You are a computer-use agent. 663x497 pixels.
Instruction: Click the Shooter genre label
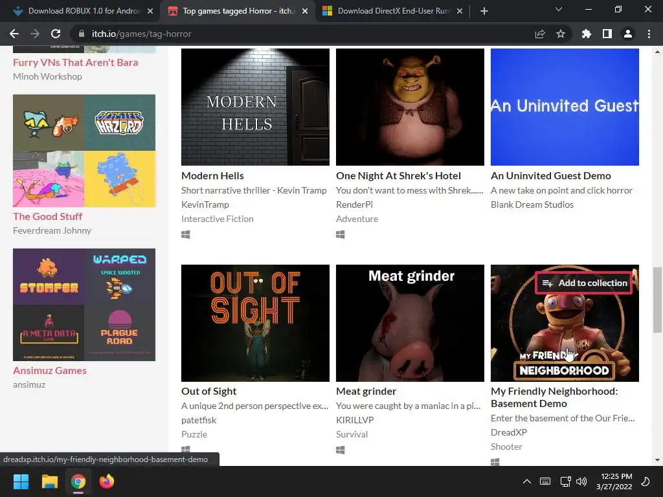tap(506, 447)
